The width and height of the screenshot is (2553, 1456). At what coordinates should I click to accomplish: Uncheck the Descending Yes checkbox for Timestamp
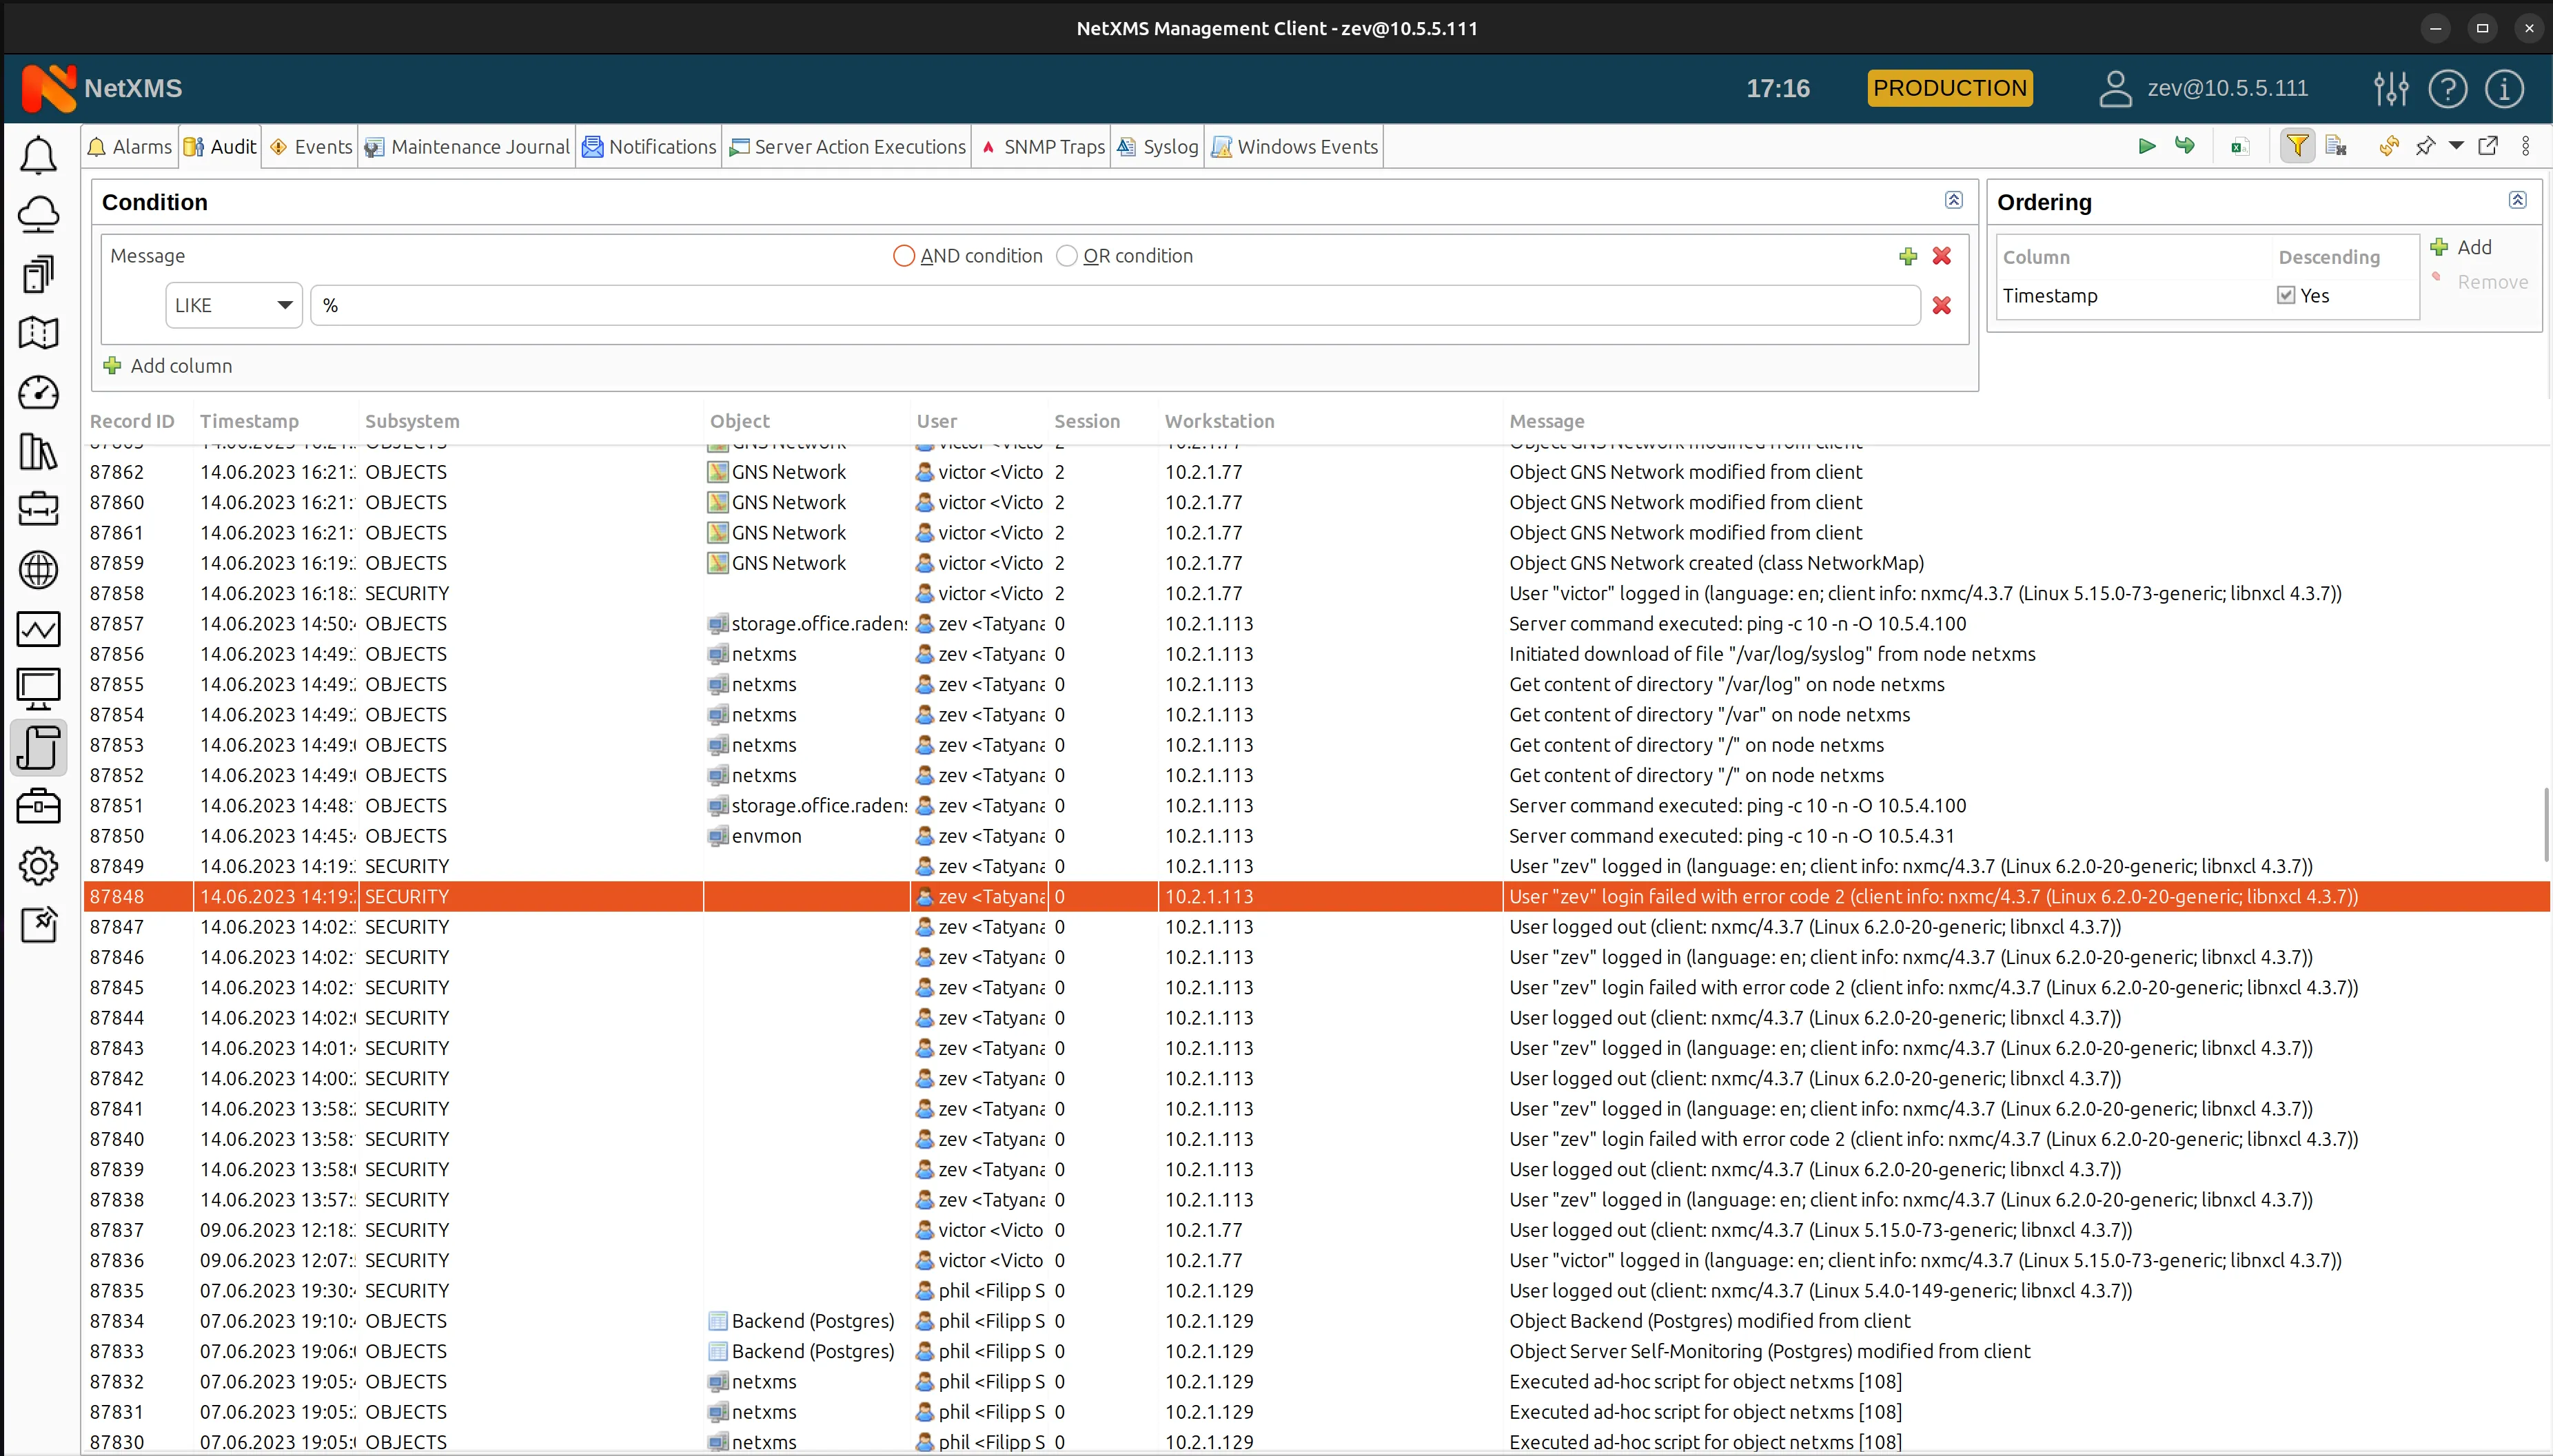[2286, 295]
